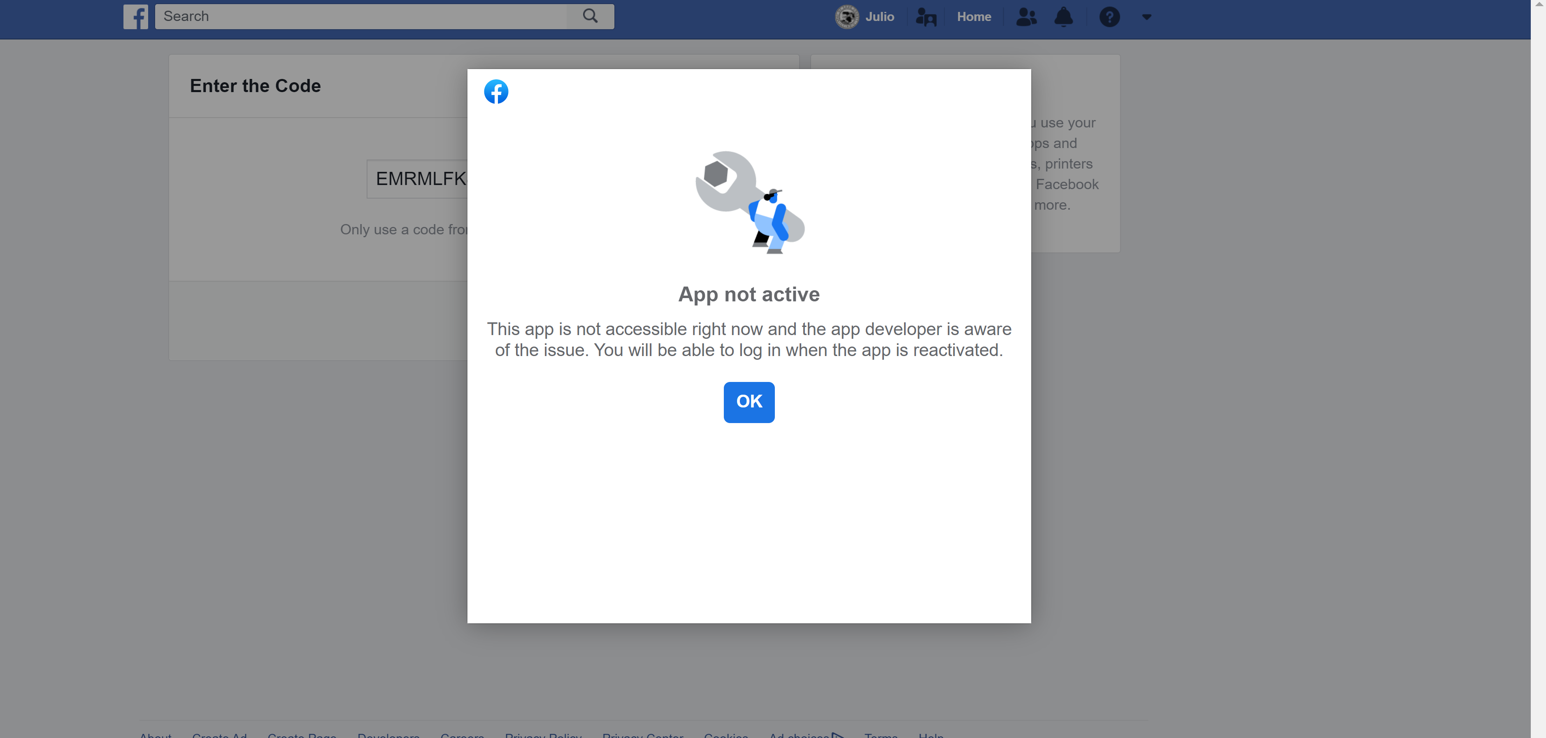Open notifications via the bell icon
Screen dimensions: 1546x738
[x=1063, y=17]
